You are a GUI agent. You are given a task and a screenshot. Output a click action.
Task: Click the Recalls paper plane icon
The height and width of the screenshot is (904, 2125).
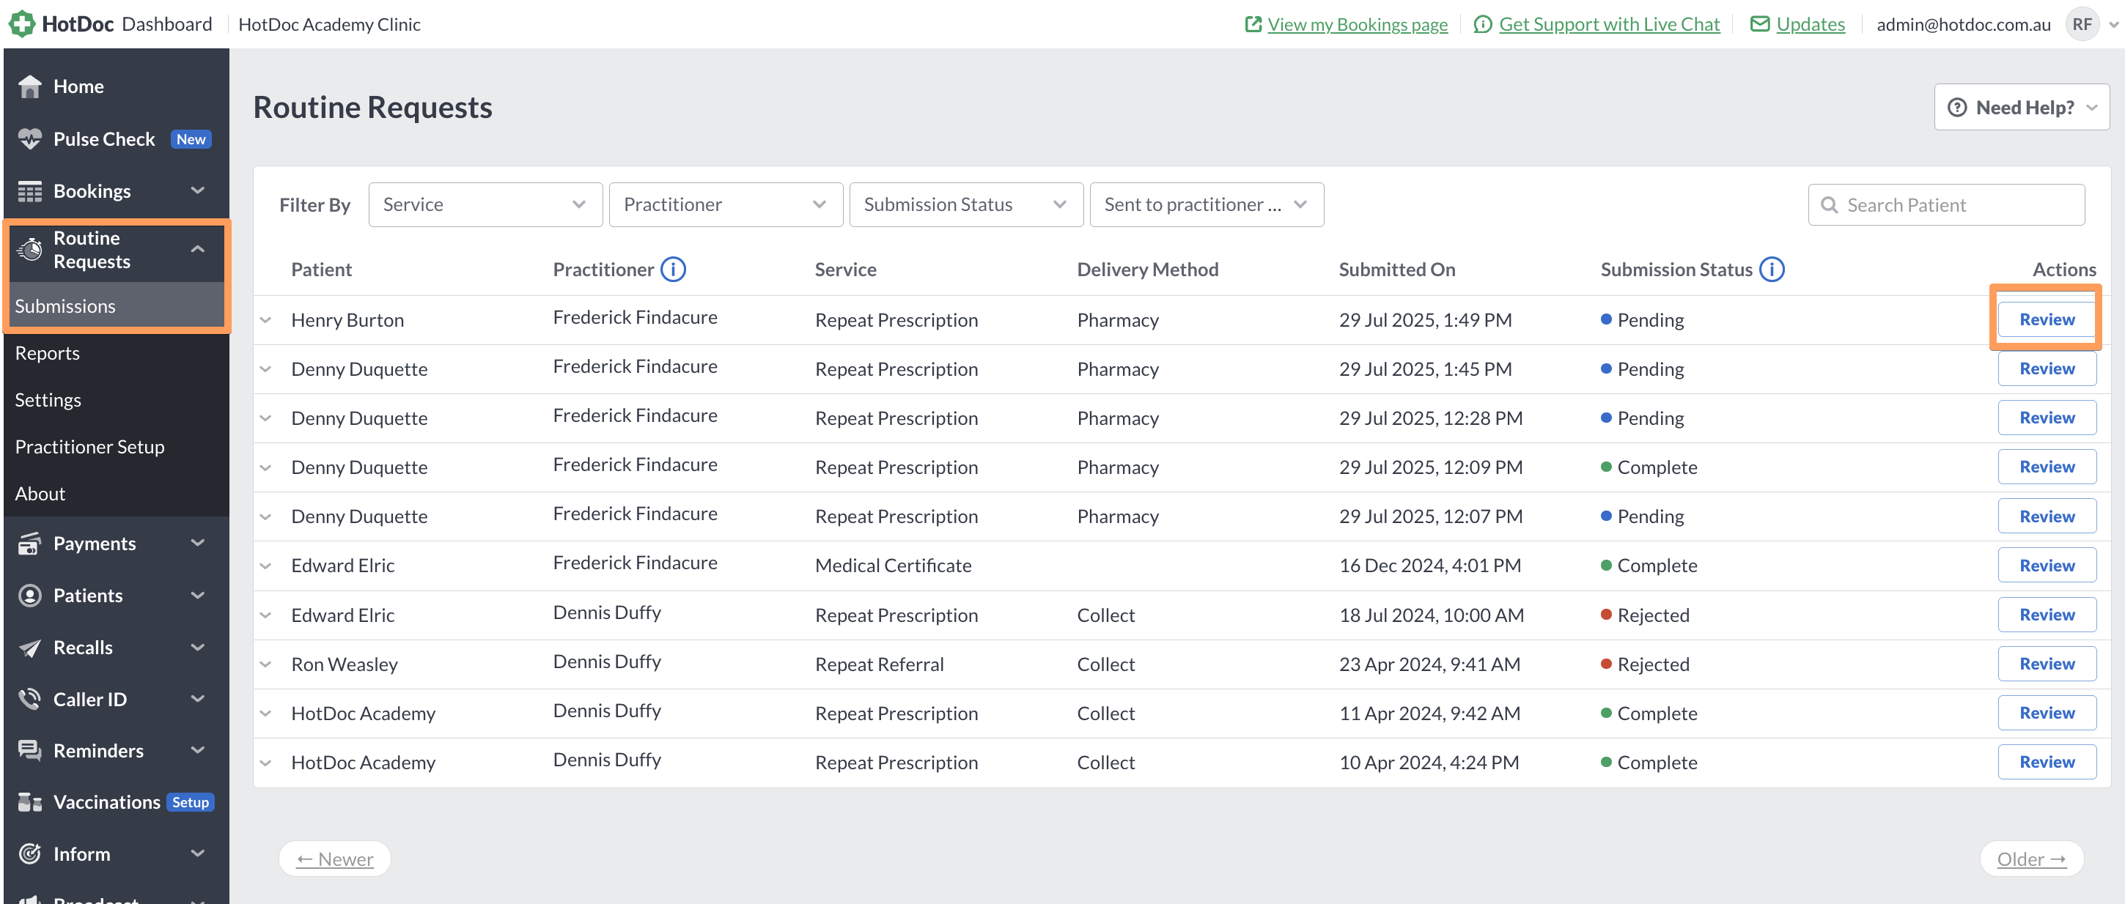coord(30,648)
